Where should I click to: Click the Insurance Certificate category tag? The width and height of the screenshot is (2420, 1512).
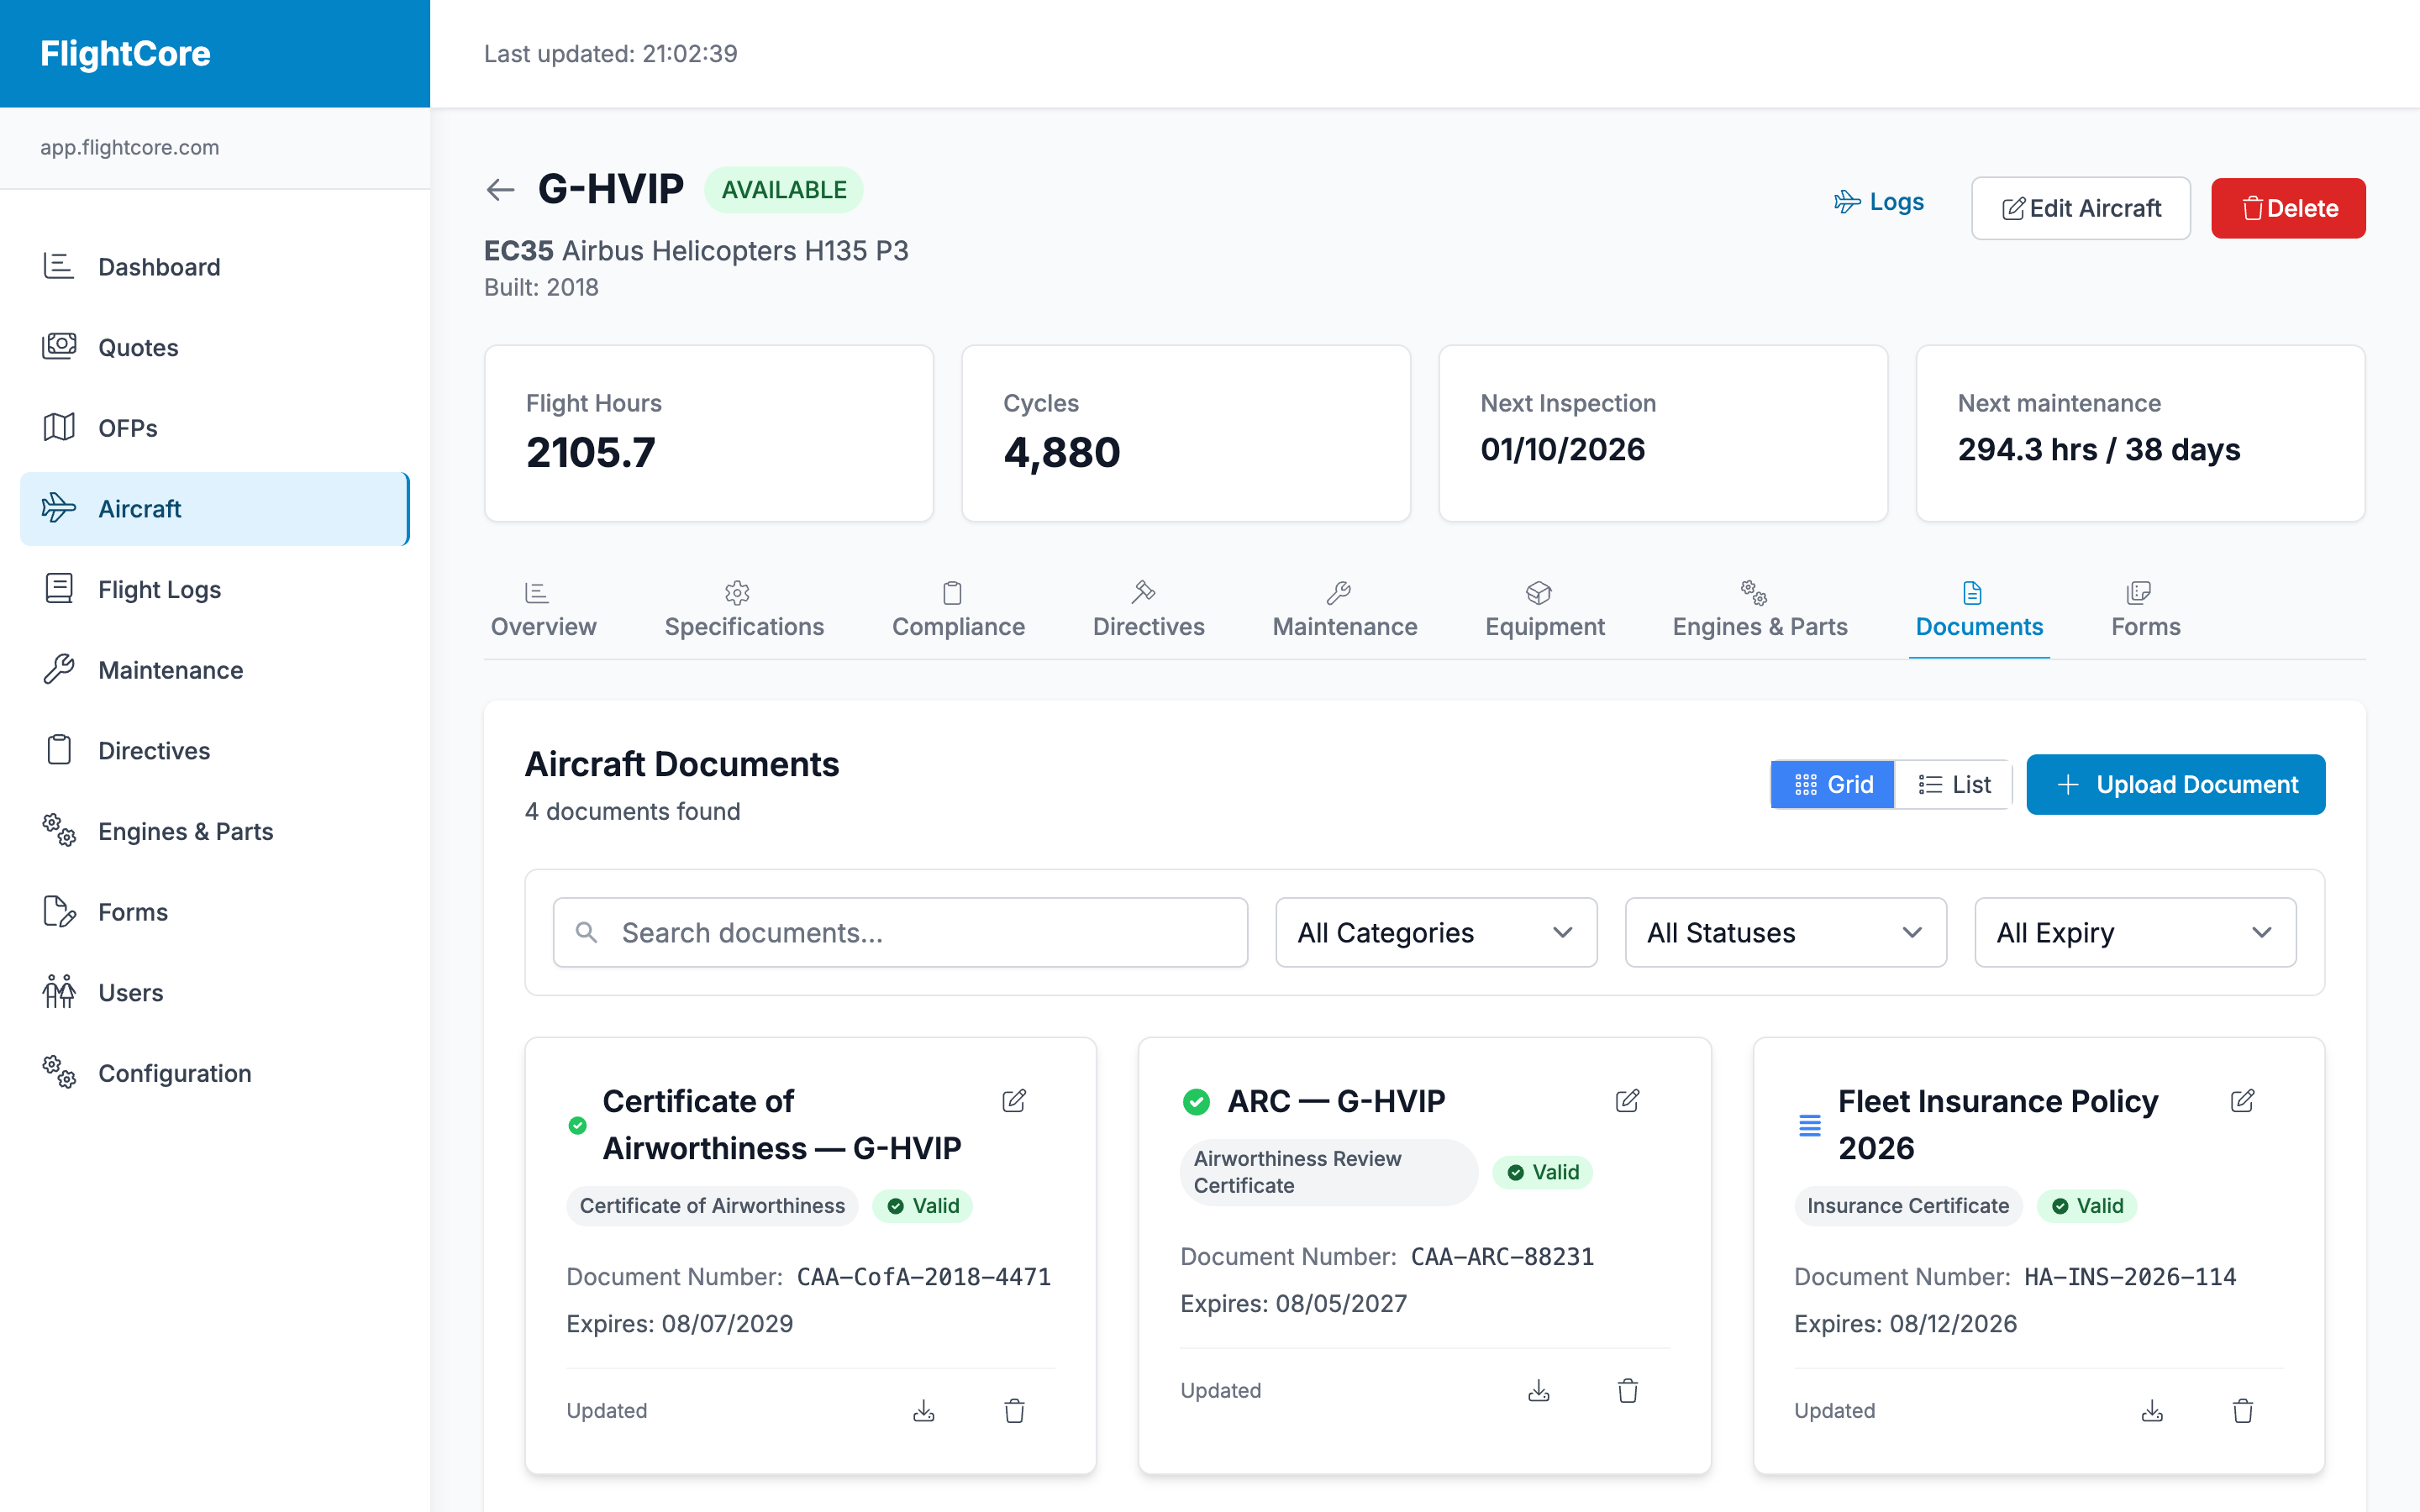(x=1908, y=1206)
